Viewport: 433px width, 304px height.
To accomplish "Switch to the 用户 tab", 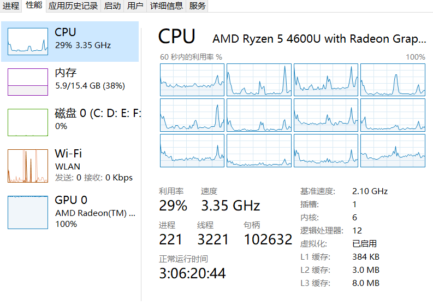I will (x=135, y=6).
